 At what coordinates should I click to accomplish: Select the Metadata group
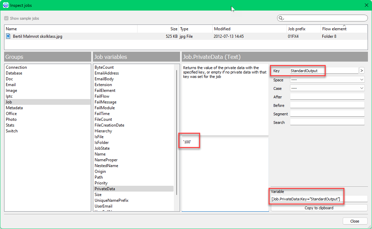pos(14,108)
